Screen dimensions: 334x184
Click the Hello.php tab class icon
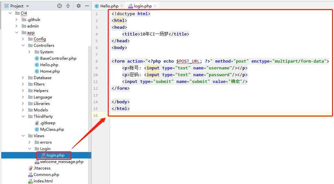(x=97, y=6)
